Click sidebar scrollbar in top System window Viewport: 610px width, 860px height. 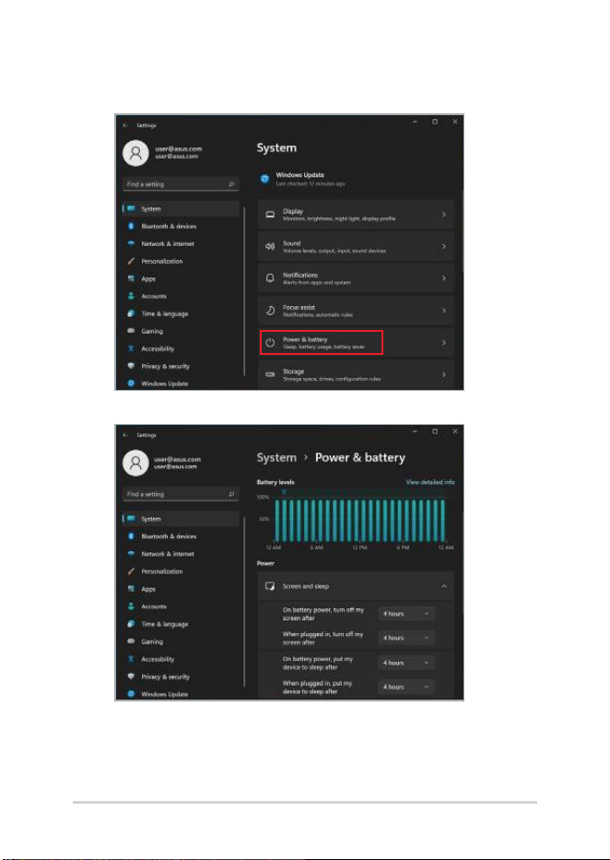(x=244, y=290)
